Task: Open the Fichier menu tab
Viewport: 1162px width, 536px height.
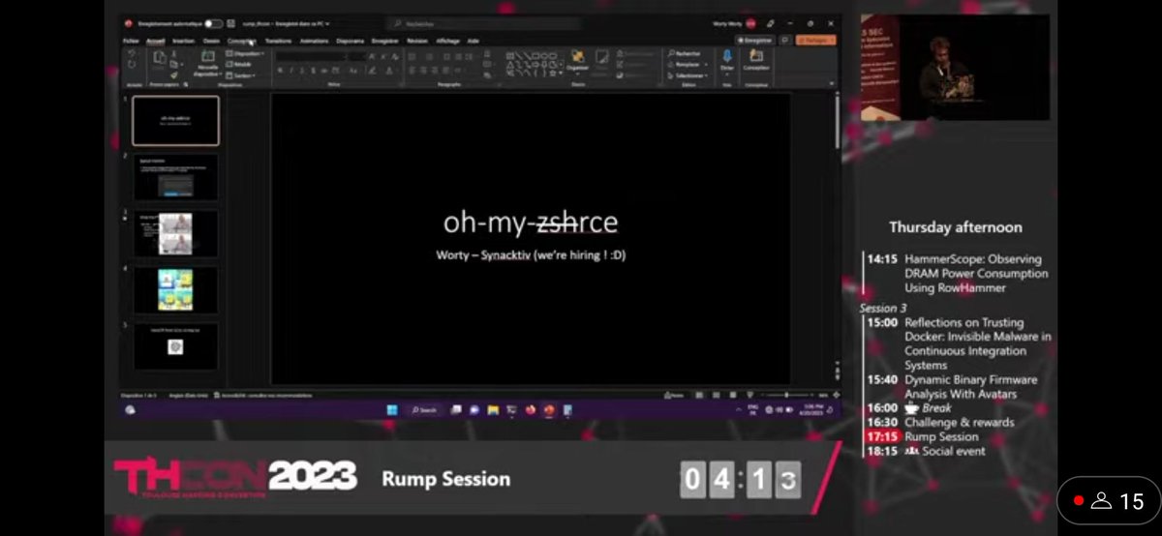Action: pyautogui.click(x=131, y=41)
